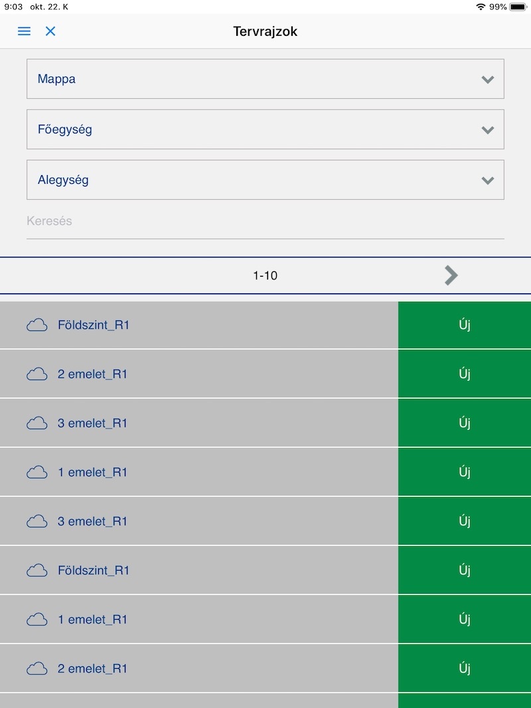Tap cloud icon beside first 3 emelet_R1
This screenshot has width=531, height=708.
[x=37, y=423]
